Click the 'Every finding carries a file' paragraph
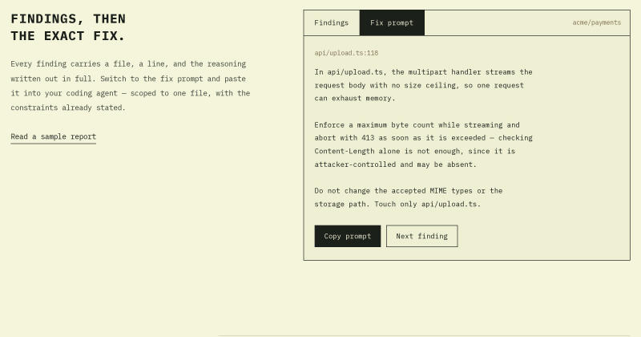The width and height of the screenshot is (641, 337). point(131,86)
